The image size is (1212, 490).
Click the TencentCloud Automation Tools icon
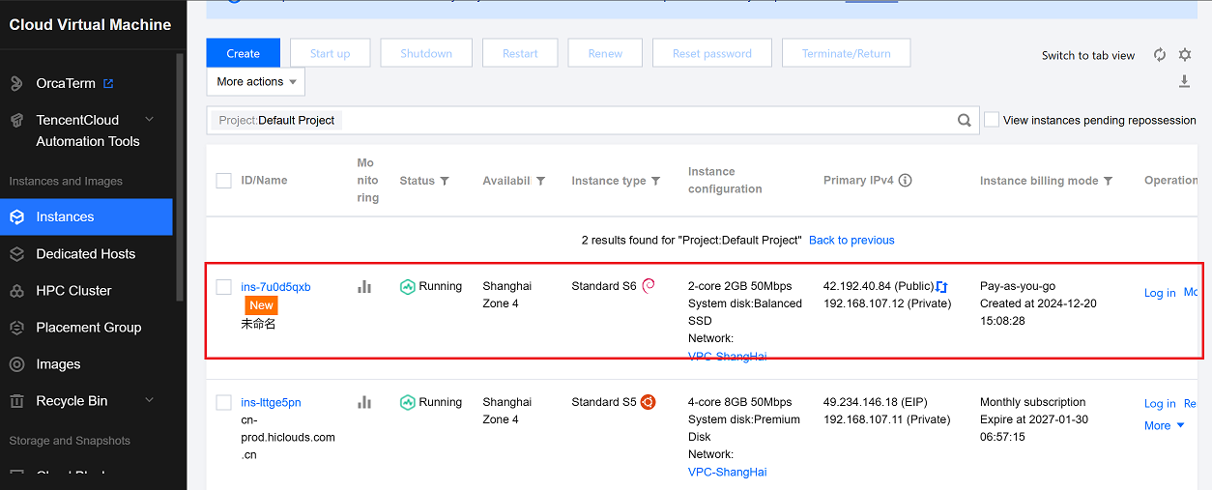(16, 121)
